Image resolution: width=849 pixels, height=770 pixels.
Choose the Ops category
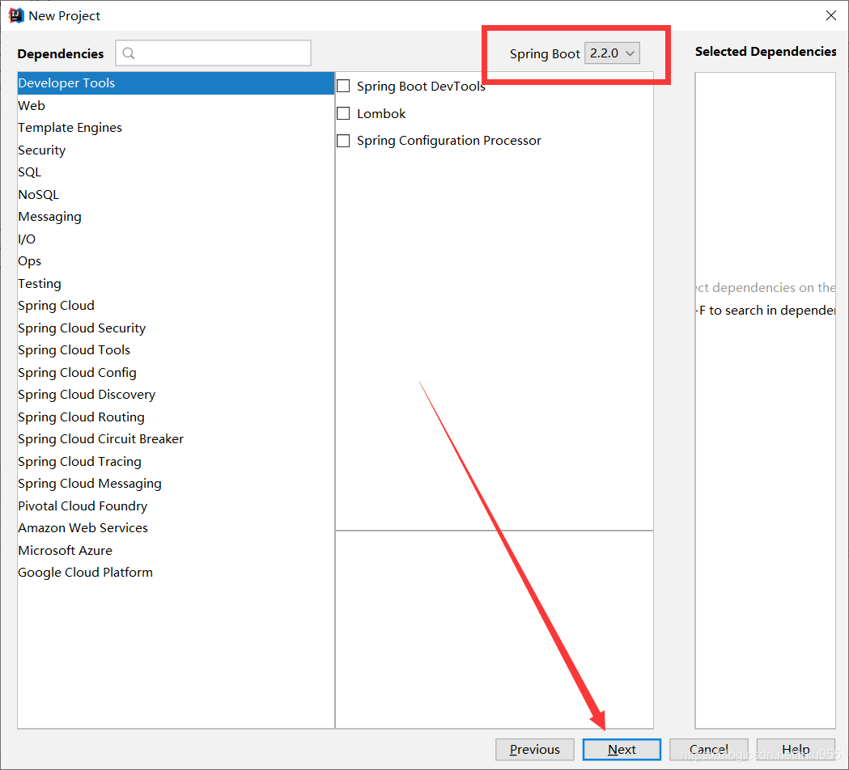(x=176, y=260)
